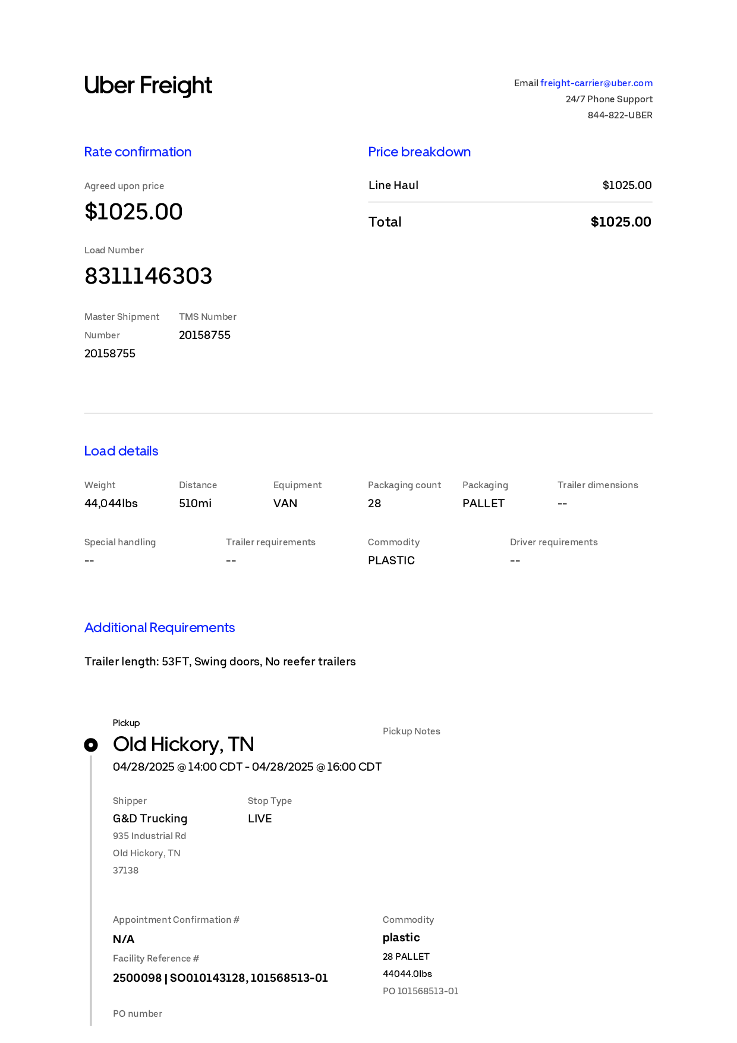Select the weight value 44,044lbs
Viewport: 737px width, 1043px height.
pos(111,504)
